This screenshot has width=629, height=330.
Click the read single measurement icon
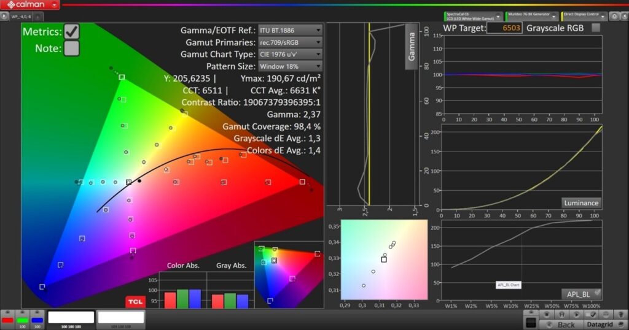[561, 315]
